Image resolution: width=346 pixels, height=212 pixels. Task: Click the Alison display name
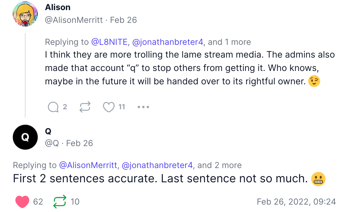point(58,7)
